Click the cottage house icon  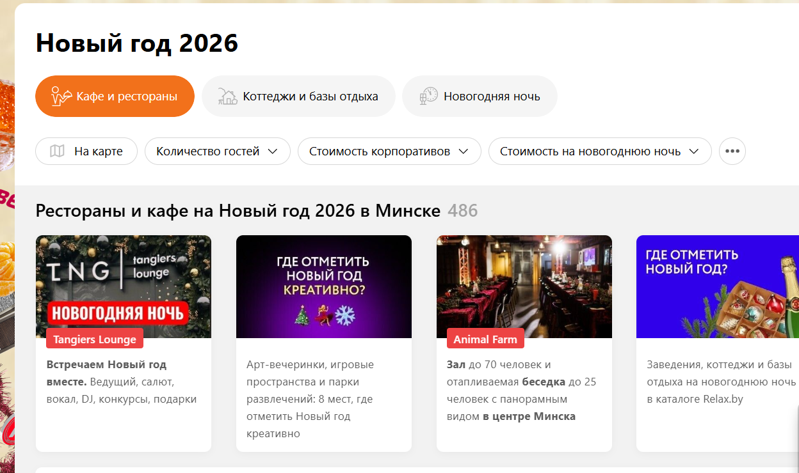pyautogui.click(x=227, y=97)
